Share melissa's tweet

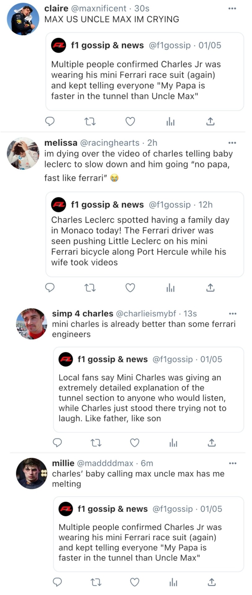point(210,288)
